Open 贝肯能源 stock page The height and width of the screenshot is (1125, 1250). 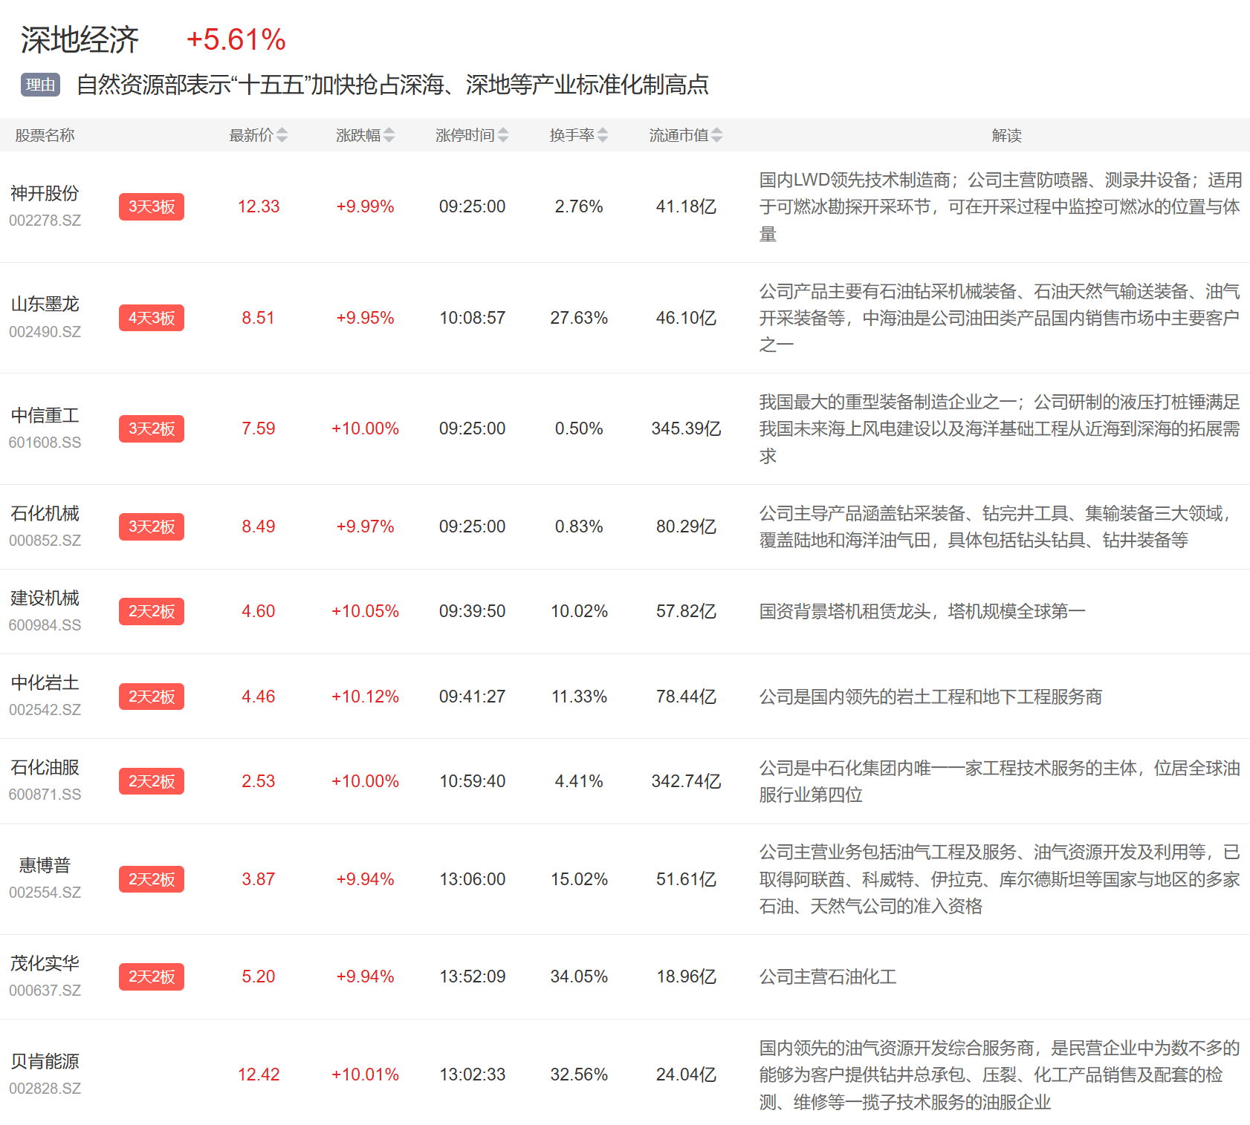[x=45, y=1062]
